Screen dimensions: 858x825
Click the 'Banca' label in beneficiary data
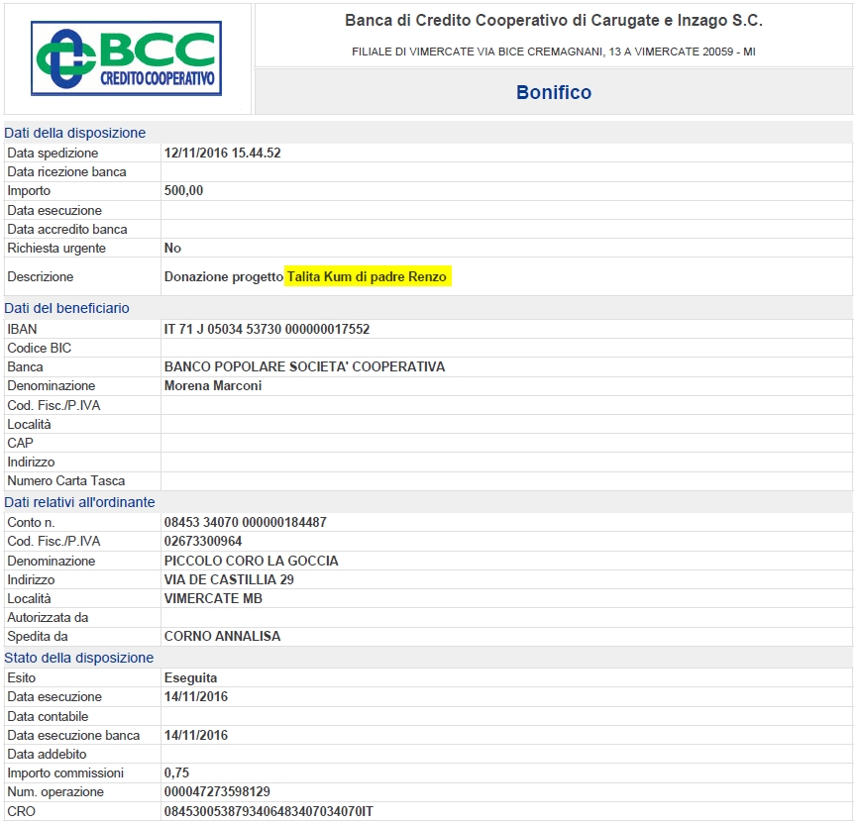pyautogui.click(x=25, y=367)
